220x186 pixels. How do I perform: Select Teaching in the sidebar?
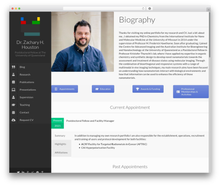point(30,105)
